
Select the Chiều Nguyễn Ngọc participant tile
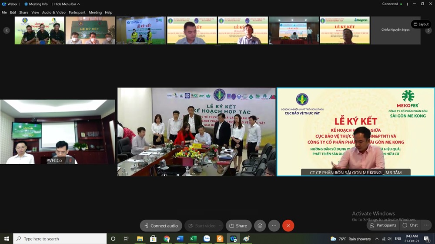click(x=395, y=30)
